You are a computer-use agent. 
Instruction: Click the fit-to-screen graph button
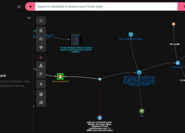point(41,21)
